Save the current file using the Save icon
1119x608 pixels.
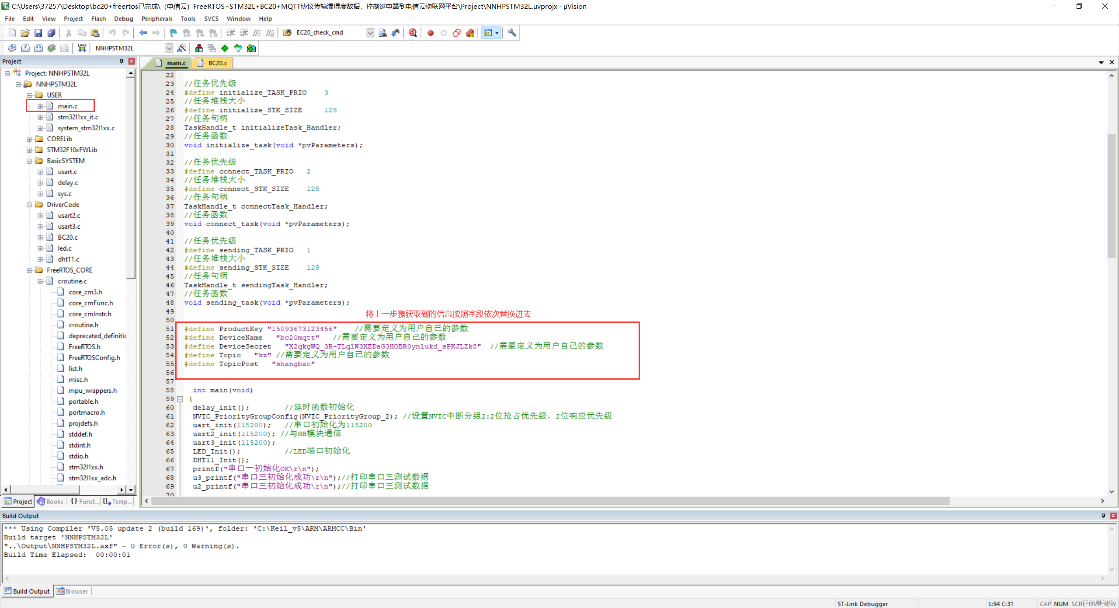(x=38, y=33)
